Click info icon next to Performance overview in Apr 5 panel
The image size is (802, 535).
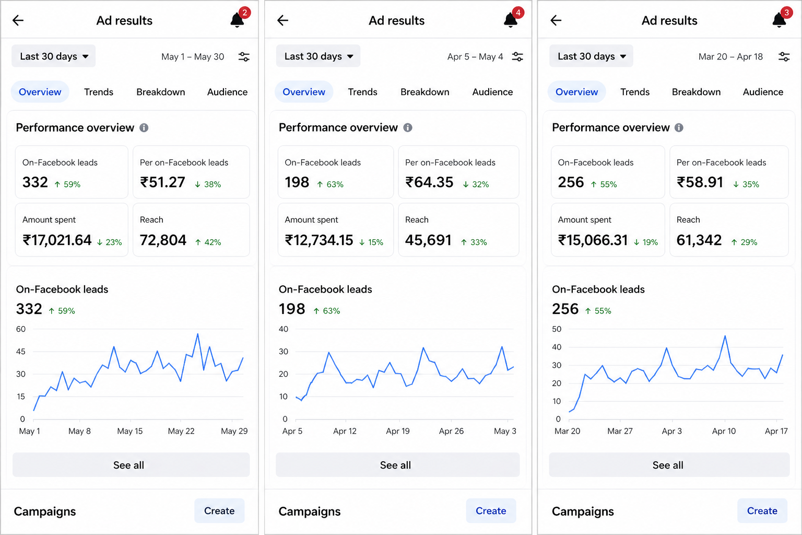[408, 127]
